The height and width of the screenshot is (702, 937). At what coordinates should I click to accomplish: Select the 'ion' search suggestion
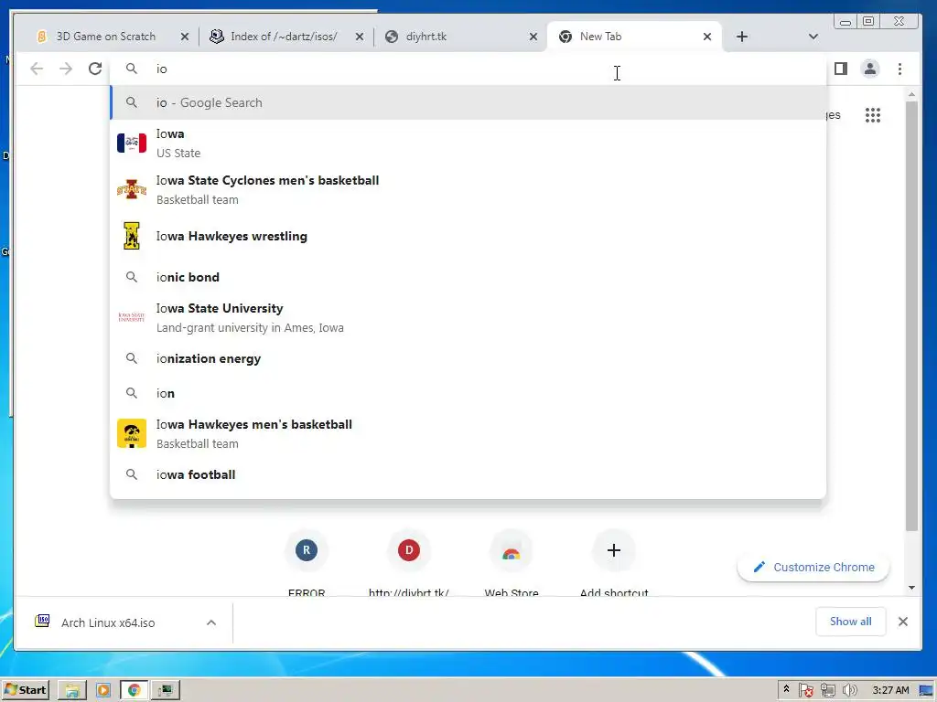[468, 393]
